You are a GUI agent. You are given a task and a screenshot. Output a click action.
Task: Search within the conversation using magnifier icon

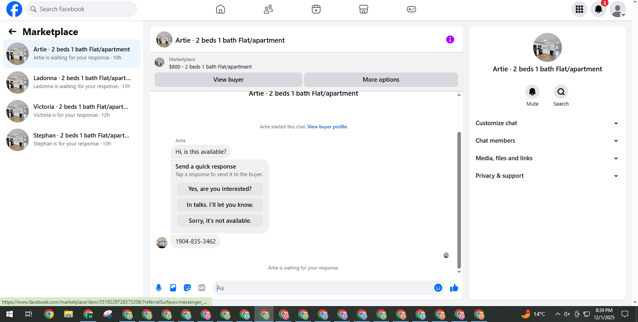point(561,92)
